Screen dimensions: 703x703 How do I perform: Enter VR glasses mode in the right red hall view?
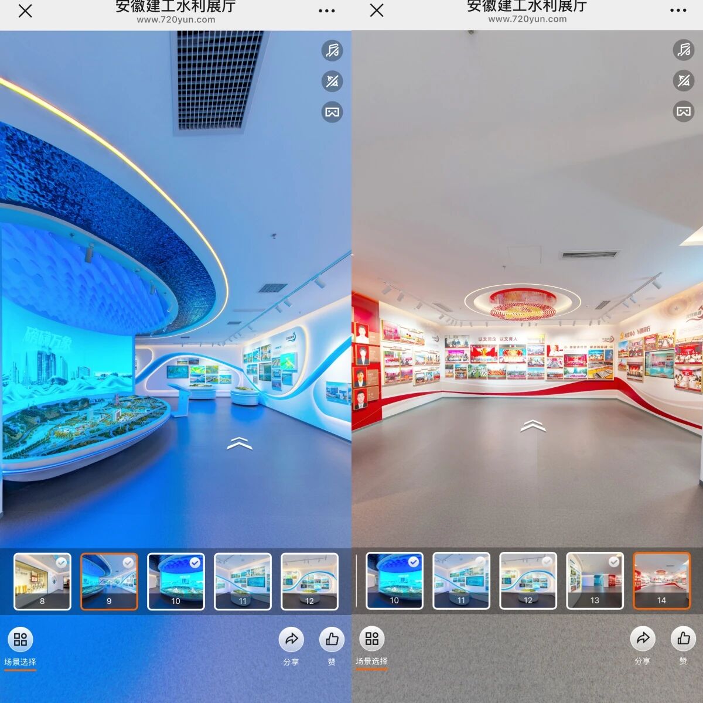pos(684,111)
